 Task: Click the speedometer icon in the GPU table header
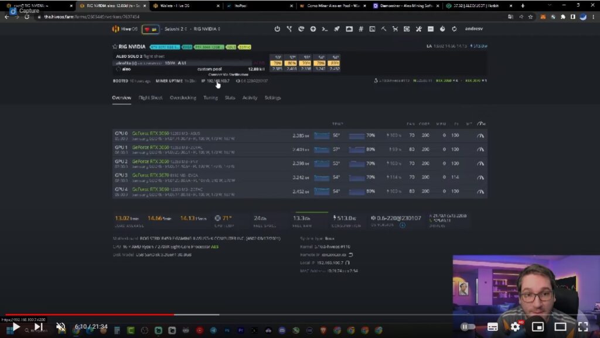click(482, 124)
